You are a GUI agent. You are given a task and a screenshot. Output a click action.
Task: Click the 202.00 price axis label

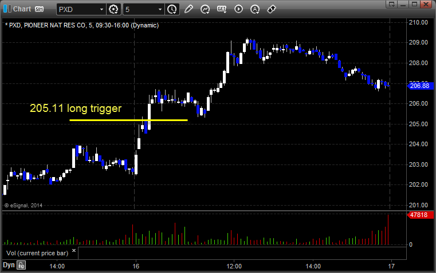pos(418,184)
